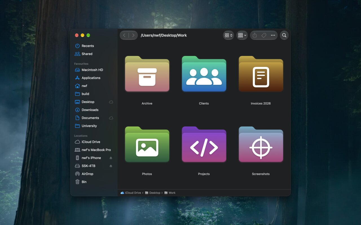
Task: Select Documents in the sidebar
Action: (94, 118)
